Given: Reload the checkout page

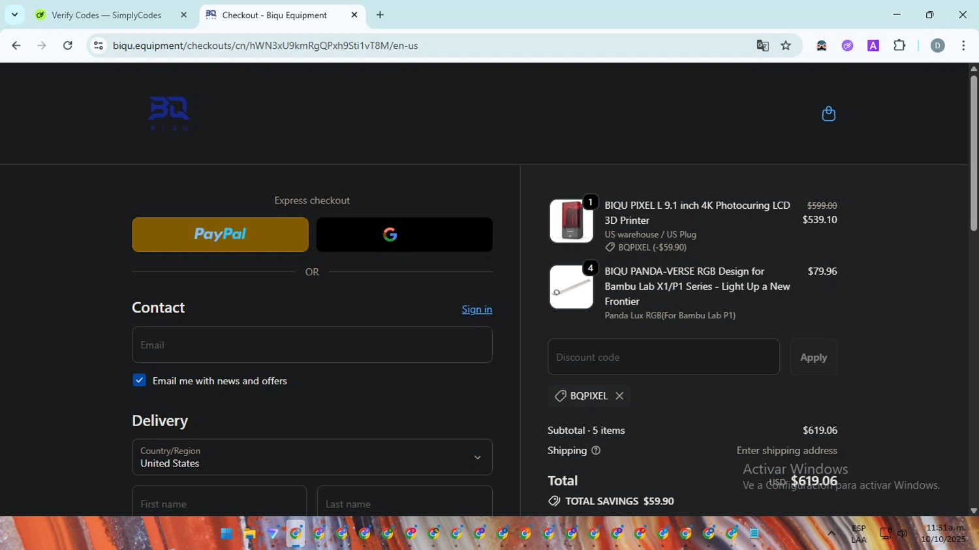Looking at the screenshot, I should pos(68,46).
